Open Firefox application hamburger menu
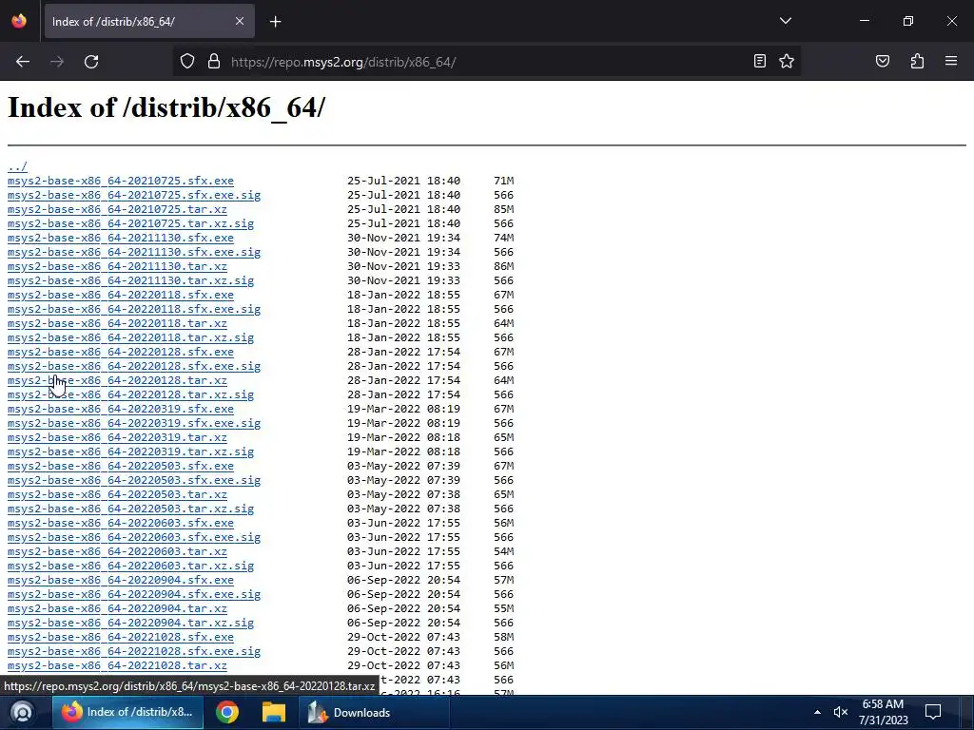974x730 pixels. (x=951, y=61)
